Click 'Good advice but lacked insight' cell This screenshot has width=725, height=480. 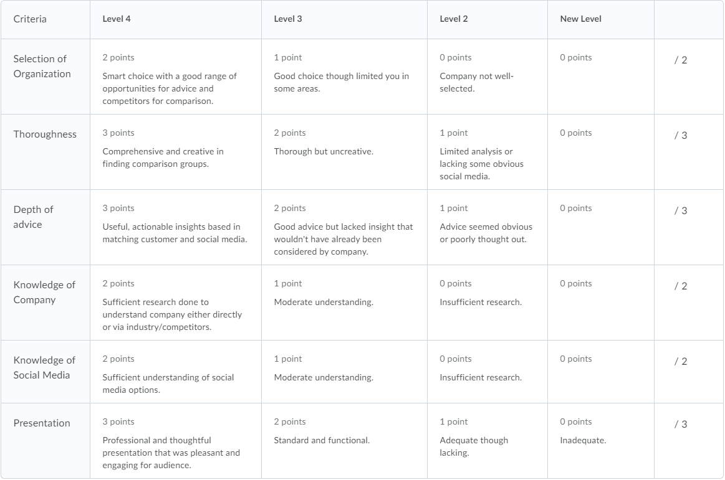pos(344,227)
